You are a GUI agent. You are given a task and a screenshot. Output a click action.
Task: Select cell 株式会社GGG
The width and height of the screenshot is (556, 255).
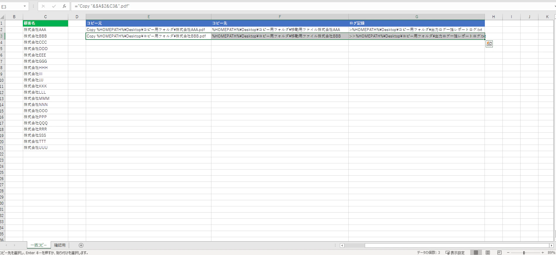tap(45, 61)
